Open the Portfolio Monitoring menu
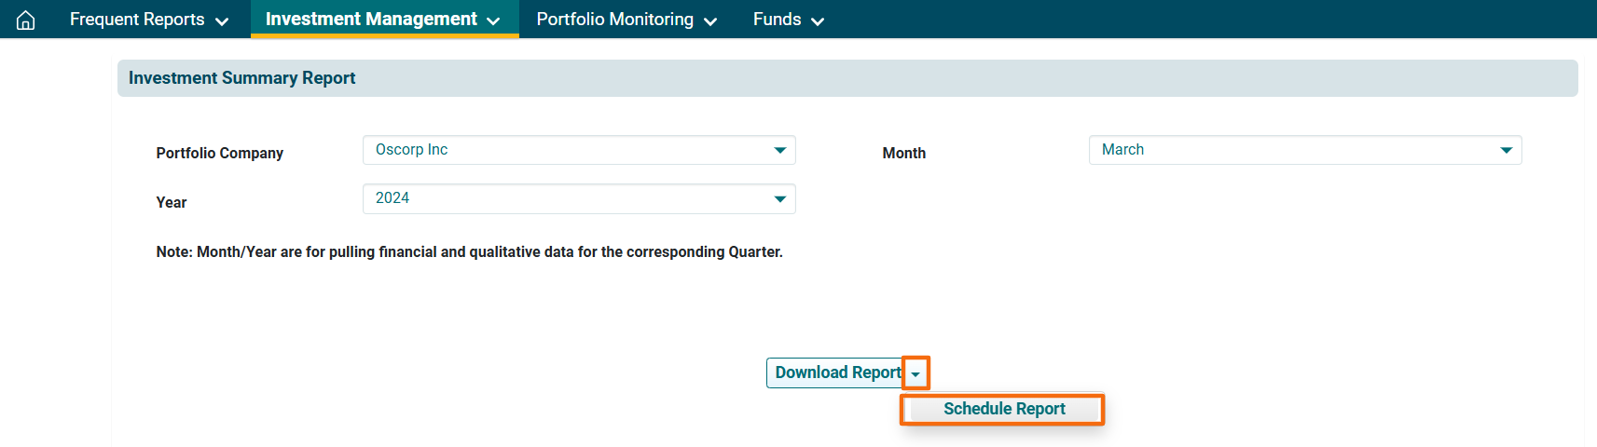The image size is (1597, 447). 615,20
